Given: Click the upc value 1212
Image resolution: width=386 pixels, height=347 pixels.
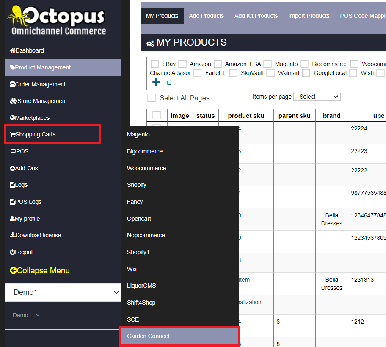Looking at the screenshot, I should pos(358,322).
